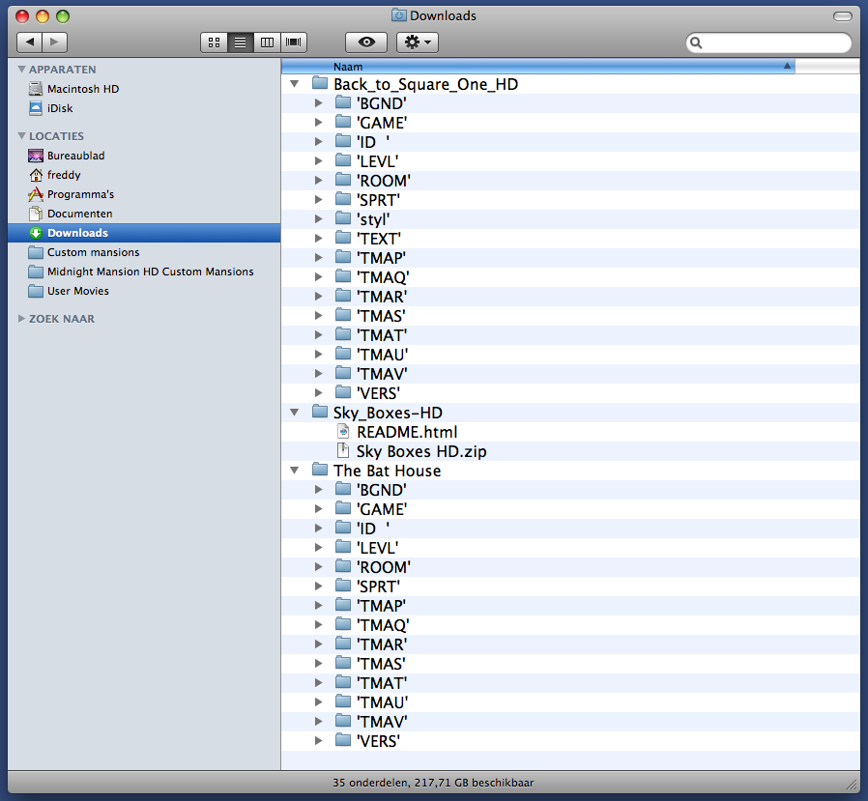Toggle list view mode button
The height and width of the screenshot is (801, 868).
pyautogui.click(x=240, y=43)
